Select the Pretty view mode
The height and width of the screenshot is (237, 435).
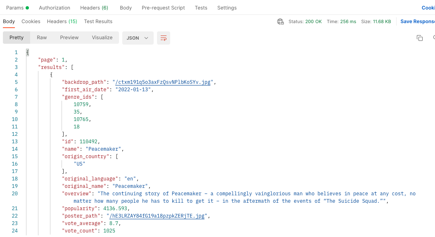click(17, 38)
